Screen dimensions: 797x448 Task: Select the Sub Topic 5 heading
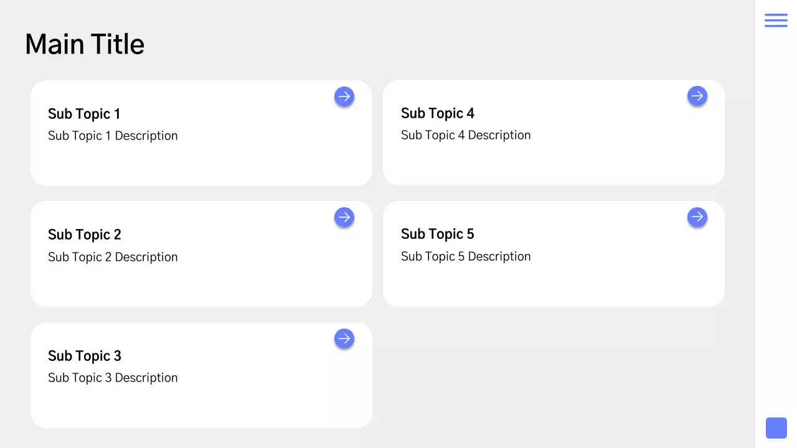(x=438, y=234)
